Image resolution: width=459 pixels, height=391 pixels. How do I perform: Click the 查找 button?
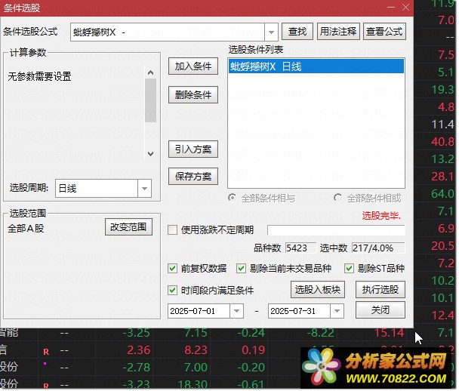[297, 31]
